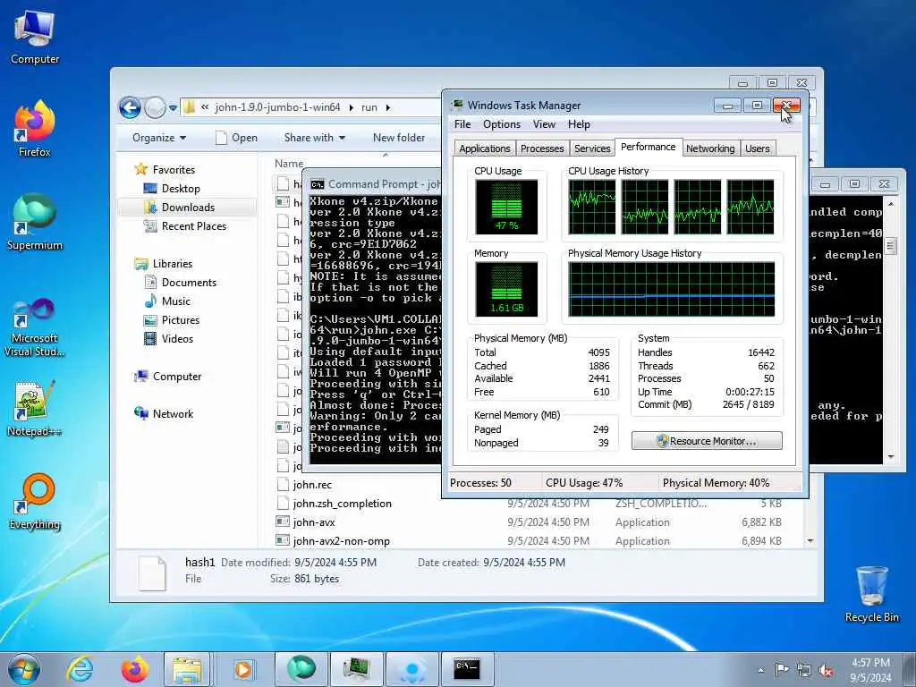Open Microsoft Visual Studio desktop shortcut

35,327
